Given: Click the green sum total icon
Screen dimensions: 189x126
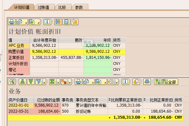Looking at the screenshot, I should [52, 82].
